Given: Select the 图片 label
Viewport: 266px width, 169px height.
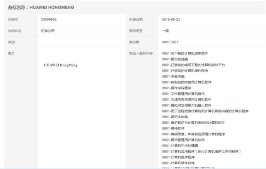Looking at the screenshot, I should tap(11, 53).
